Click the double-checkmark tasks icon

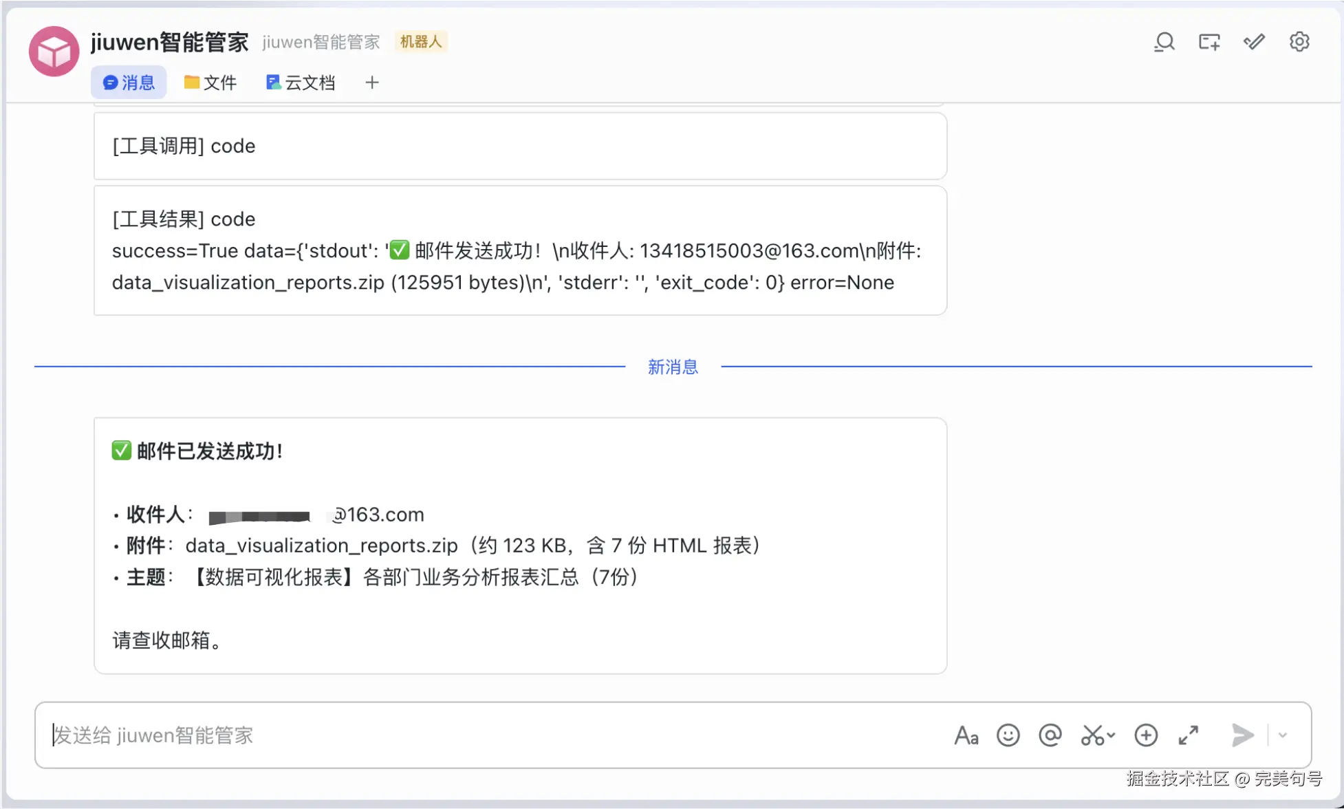coord(1254,42)
